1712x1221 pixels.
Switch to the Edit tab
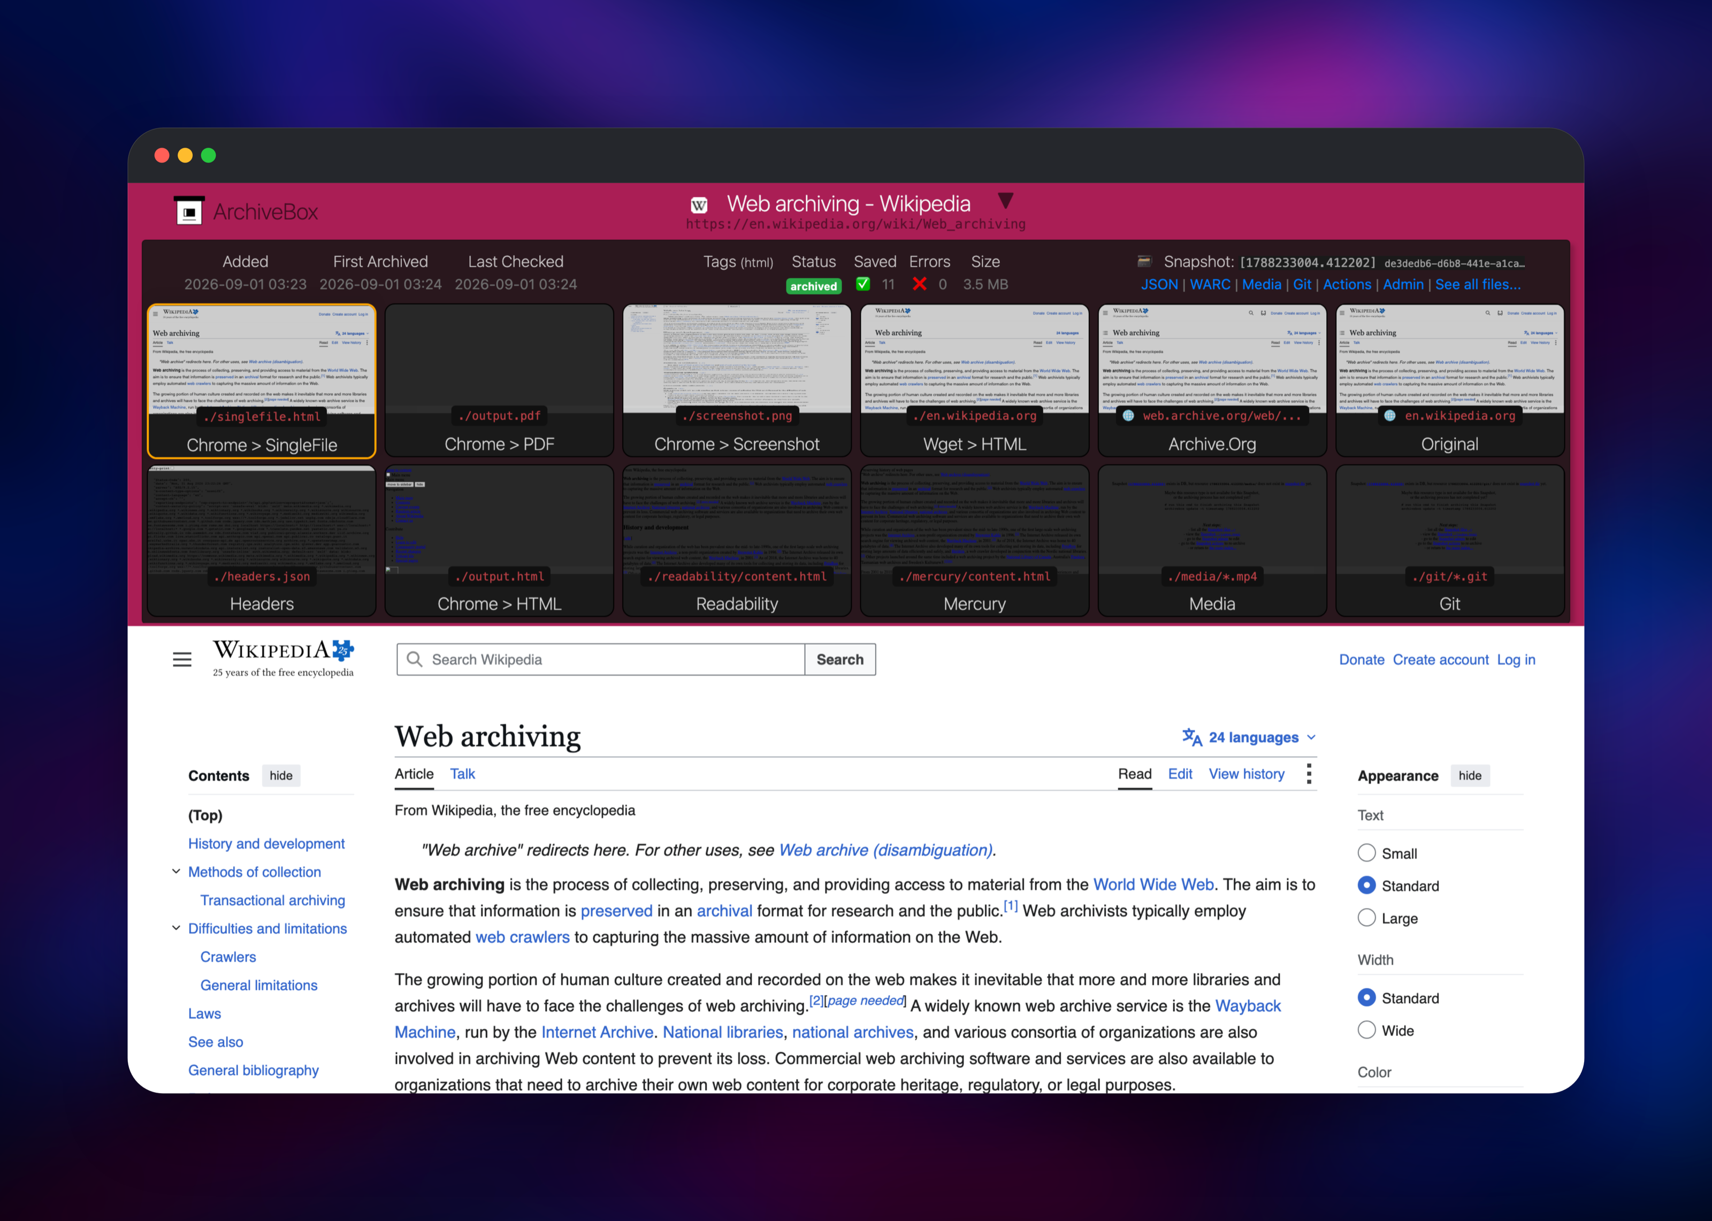point(1180,774)
